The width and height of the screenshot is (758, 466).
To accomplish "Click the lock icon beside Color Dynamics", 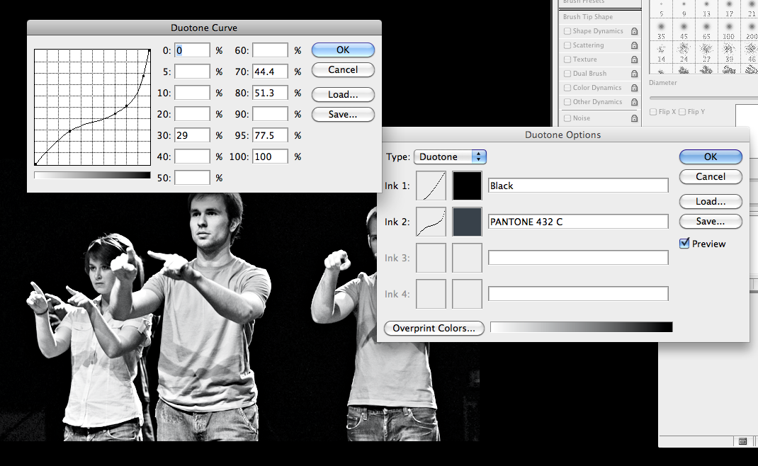I will coord(634,88).
